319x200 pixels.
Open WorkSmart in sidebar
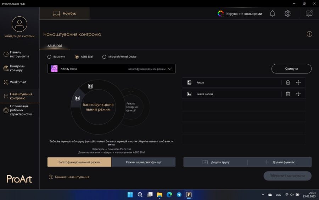pyautogui.click(x=19, y=82)
